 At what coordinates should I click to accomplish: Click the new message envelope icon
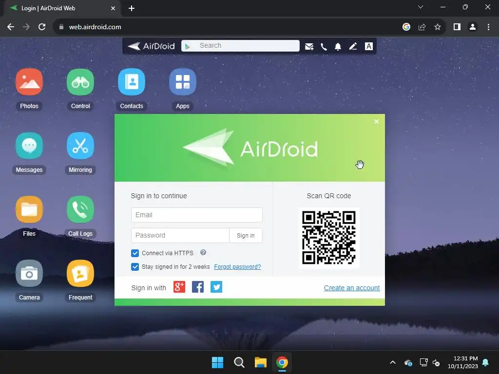(309, 46)
